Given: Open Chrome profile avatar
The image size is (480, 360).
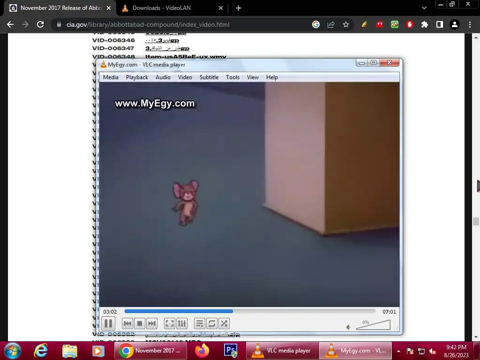Looking at the screenshot, I should [x=455, y=24].
